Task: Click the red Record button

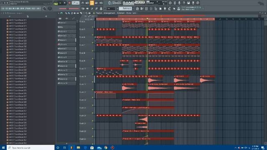Action: [x=70, y=3]
